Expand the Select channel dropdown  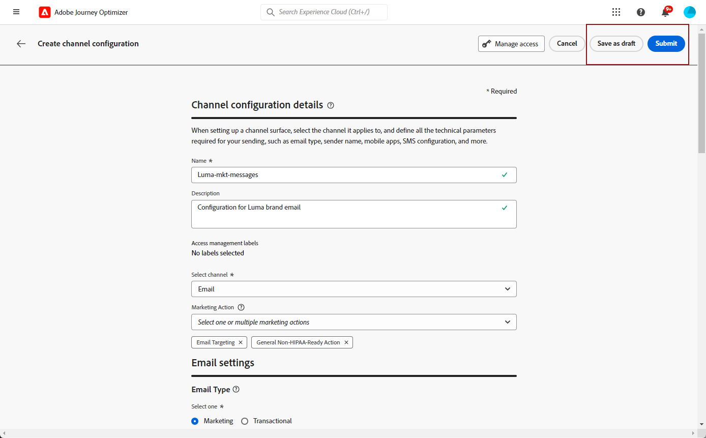(x=354, y=289)
